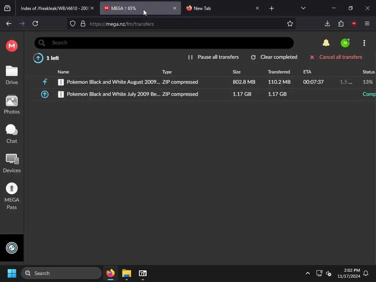Viewport: 376px width, 282px height.
Task: Click the 00:07:37 ETA value
Action: coord(313,82)
